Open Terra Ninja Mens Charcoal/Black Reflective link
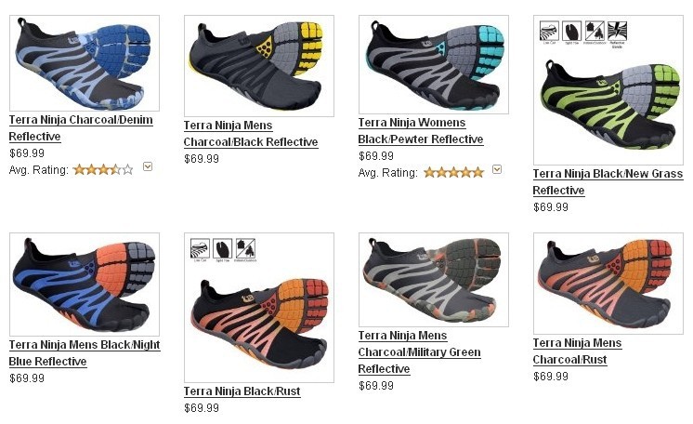This screenshot has width=693, height=424. [251, 134]
